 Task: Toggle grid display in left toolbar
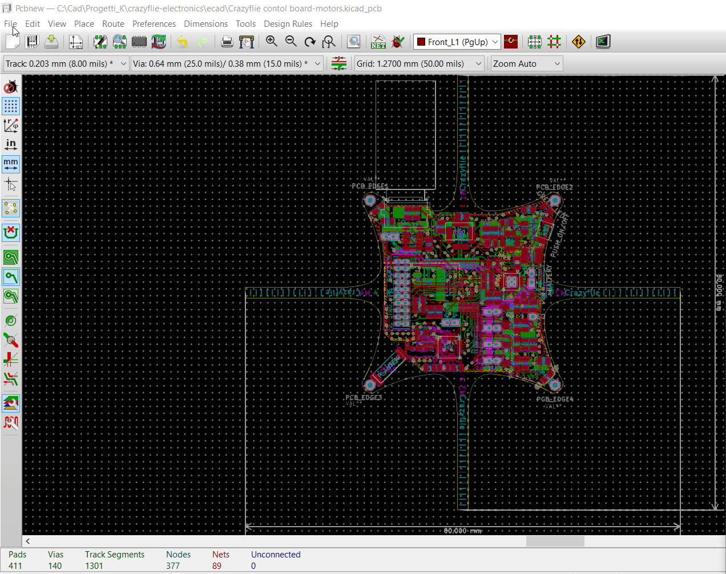11,106
